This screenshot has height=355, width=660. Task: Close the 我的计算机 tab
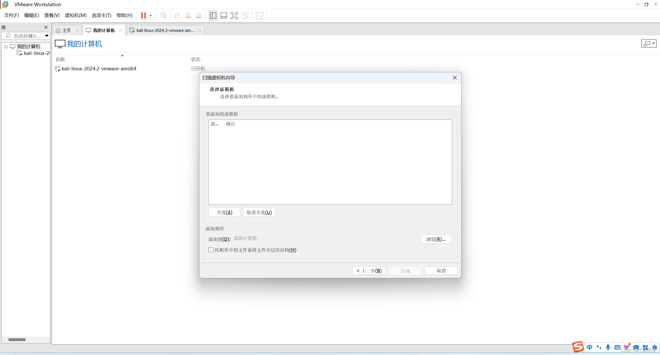pyautogui.click(x=120, y=30)
